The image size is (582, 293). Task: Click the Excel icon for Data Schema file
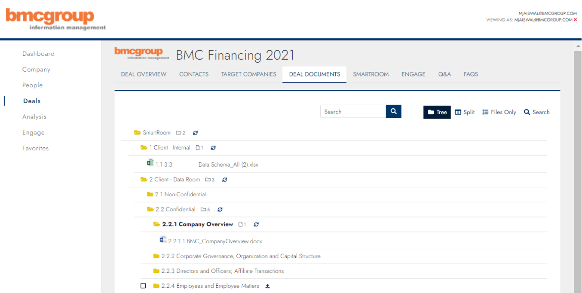[x=150, y=163]
